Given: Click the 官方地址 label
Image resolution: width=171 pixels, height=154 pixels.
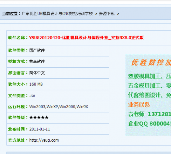Looking at the screenshot, I should tap(18, 140).
